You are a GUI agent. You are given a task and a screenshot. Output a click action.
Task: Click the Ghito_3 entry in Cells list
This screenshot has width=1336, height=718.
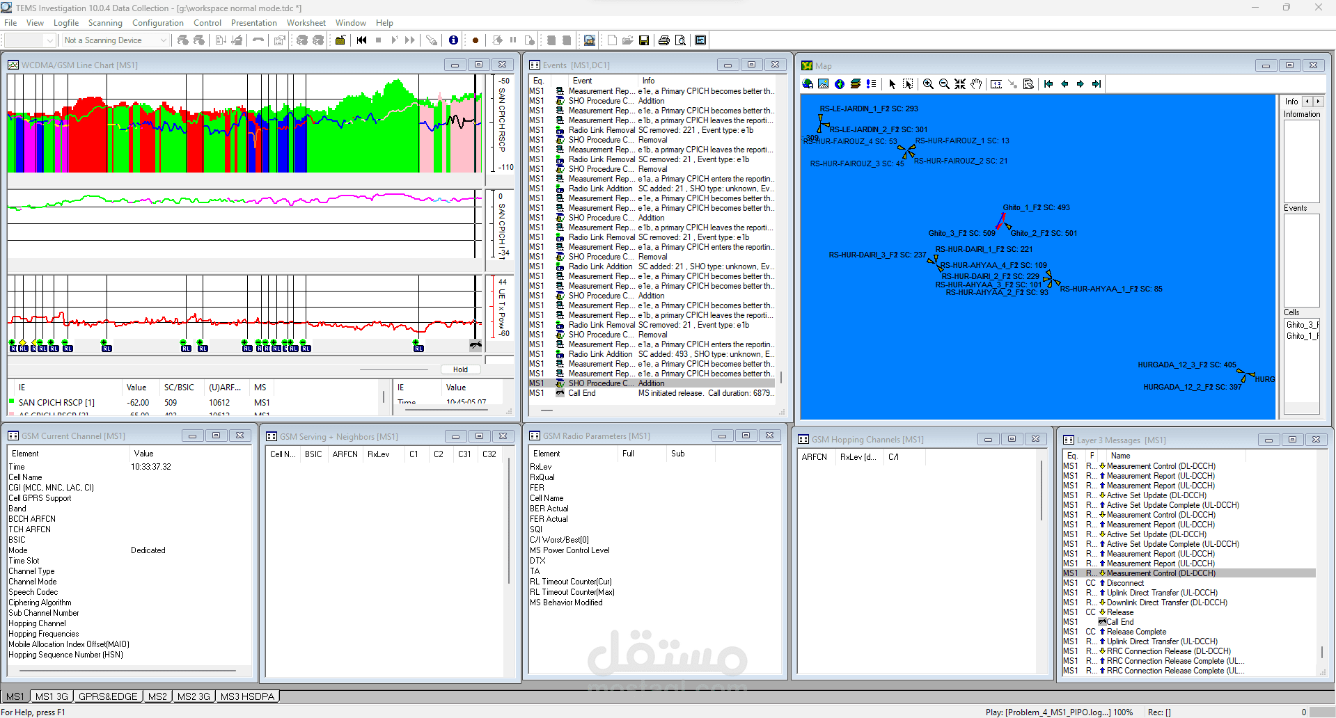pyautogui.click(x=1301, y=325)
